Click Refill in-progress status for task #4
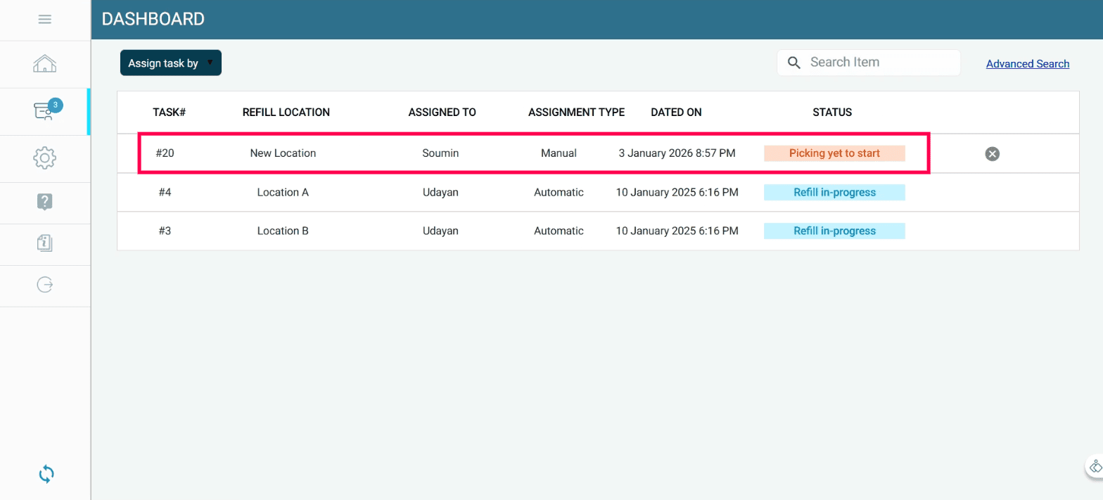The width and height of the screenshot is (1103, 500). tap(834, 192)
